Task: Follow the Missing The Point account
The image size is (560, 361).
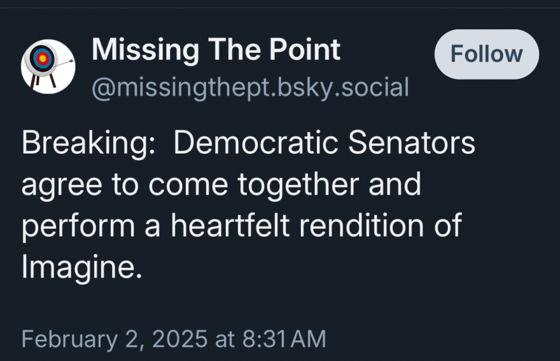Action: [486, 54]
